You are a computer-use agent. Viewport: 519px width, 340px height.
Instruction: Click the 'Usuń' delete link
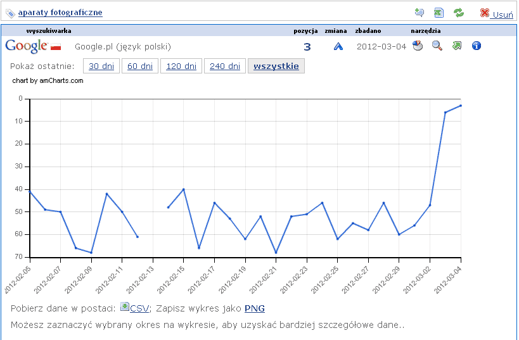tap(503, 15)
